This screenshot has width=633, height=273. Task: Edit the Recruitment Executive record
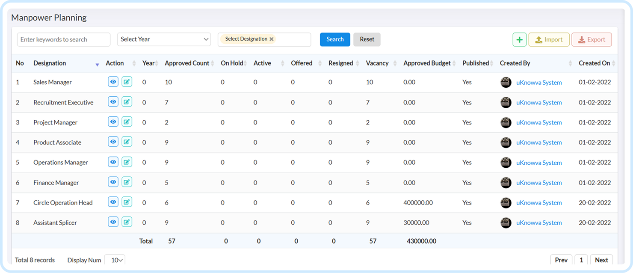pyautogui.click(x=127, y=102)
